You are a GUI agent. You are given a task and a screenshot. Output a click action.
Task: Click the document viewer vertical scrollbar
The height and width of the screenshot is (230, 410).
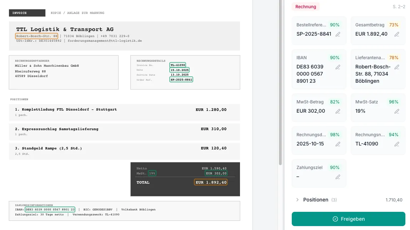click(280, 82)
